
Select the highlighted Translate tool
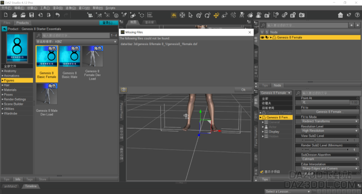(x=216, y=15)
